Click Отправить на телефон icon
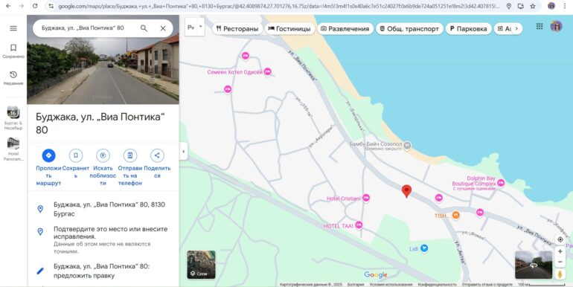Viewport: 573px width, 287px height. point(129,155)
